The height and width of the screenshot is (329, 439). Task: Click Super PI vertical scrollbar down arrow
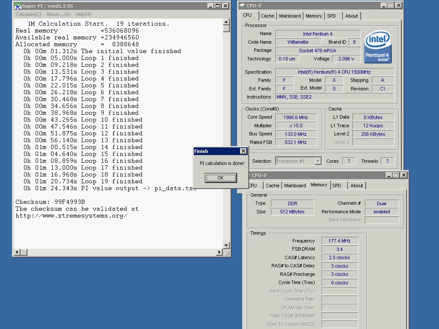click(x=226, y=245)
